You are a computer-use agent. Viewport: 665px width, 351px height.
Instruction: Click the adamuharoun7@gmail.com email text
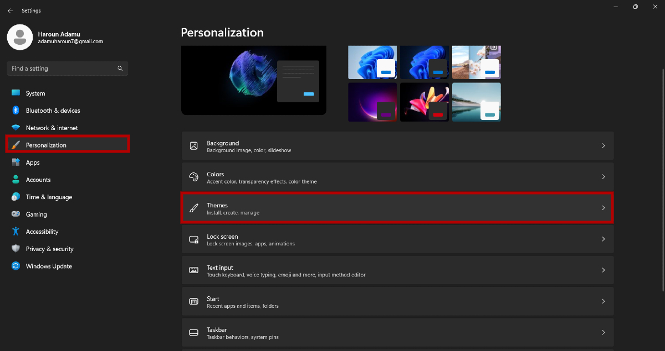pos(70,41)
